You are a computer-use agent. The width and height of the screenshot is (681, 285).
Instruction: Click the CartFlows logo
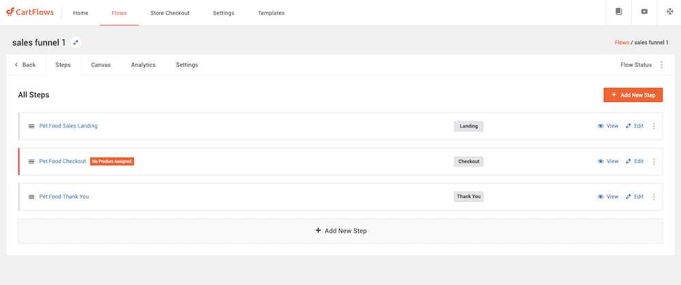[x=30, y=12]
